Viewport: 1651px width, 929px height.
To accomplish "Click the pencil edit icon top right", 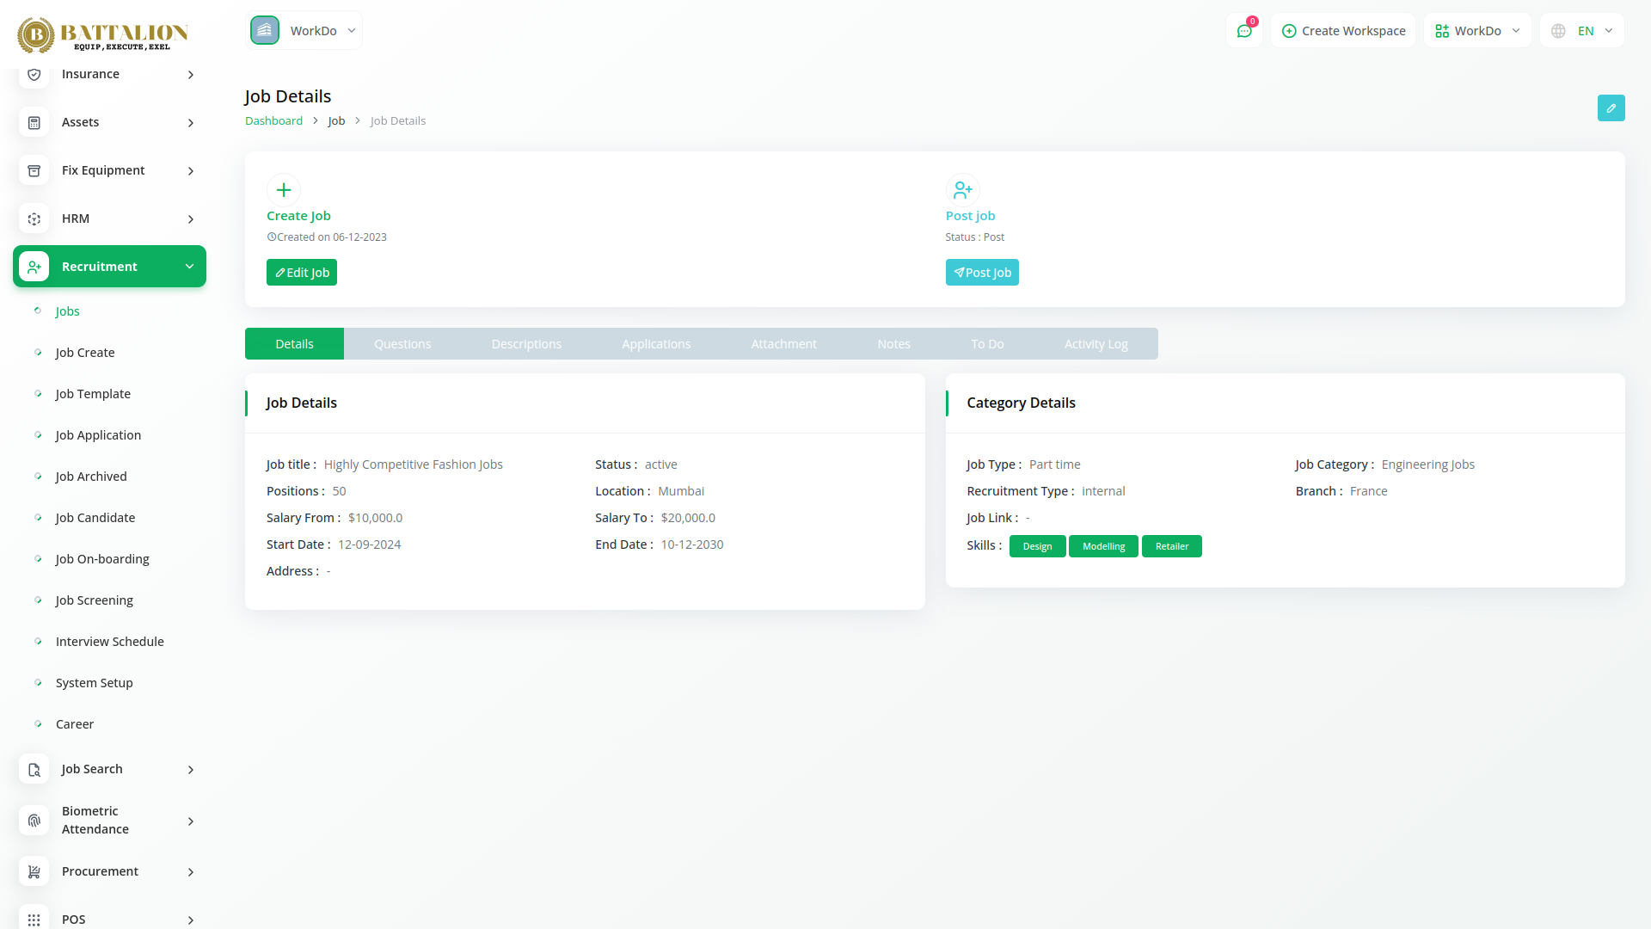I will point(1611,108).
